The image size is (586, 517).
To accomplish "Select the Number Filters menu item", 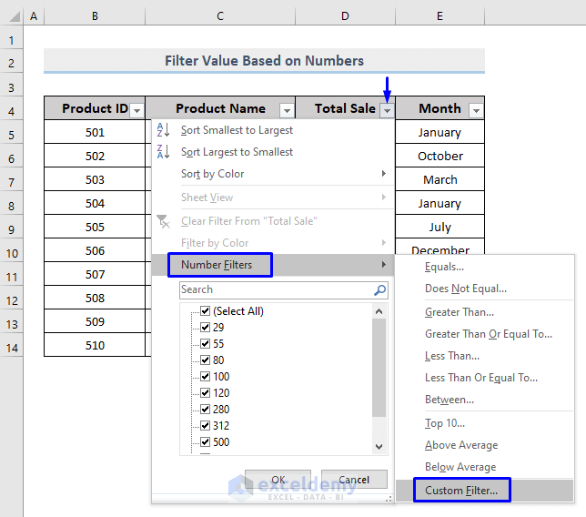I will [273, 265].
